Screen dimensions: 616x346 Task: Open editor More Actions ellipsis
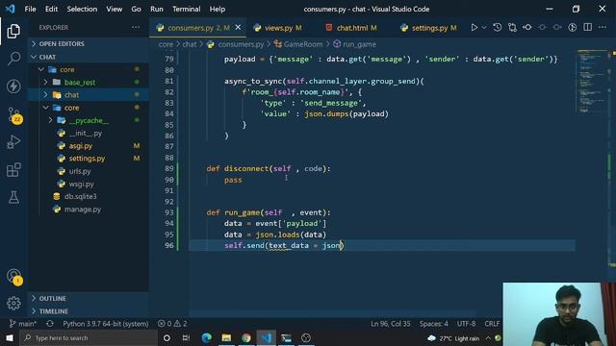(603, 28)
